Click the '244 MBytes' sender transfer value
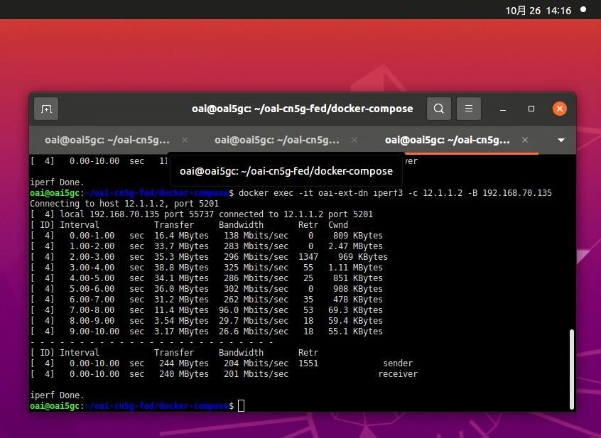 (x=184, y=363)
